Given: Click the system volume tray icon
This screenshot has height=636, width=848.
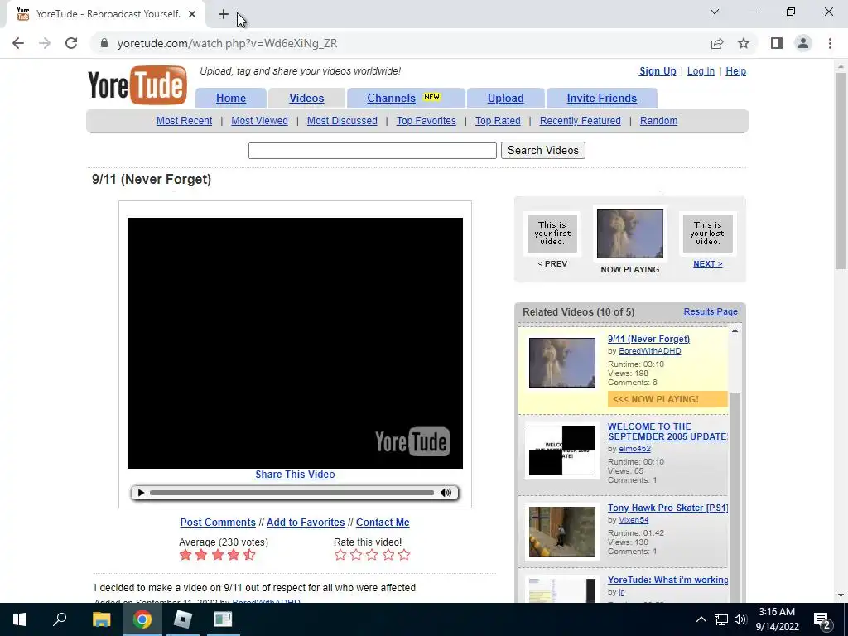Looking at the screenshot, I should pos(740,619).
